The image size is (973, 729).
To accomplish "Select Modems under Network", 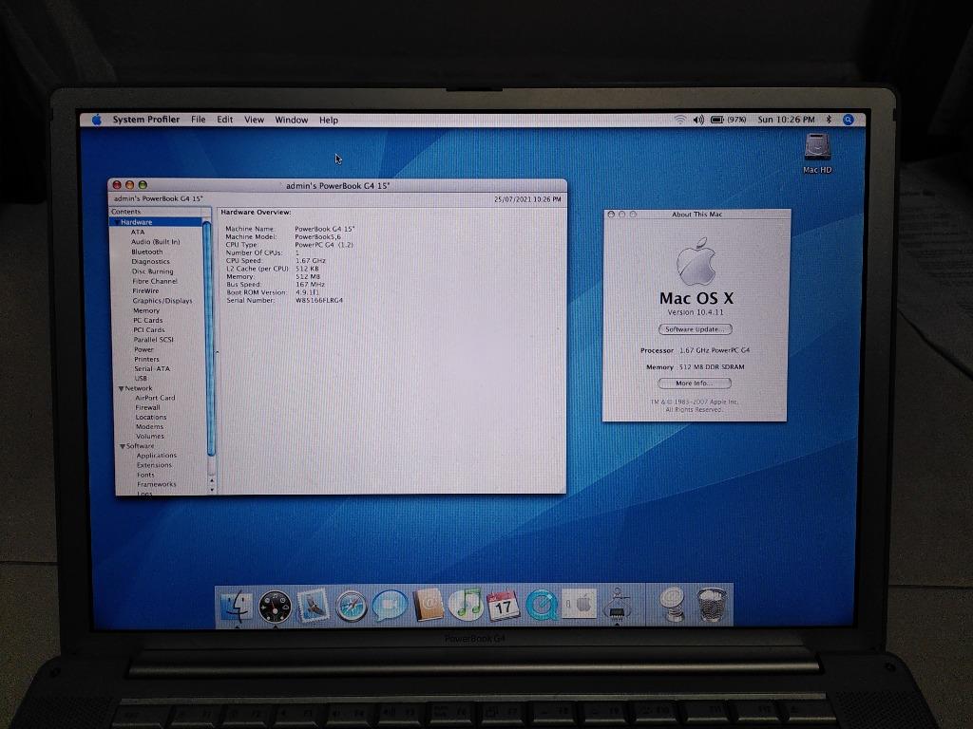I will [149, 426].
